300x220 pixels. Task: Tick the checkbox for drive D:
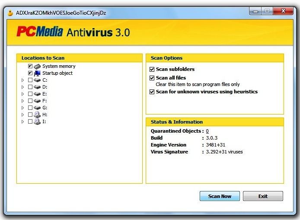pos(30,87)
